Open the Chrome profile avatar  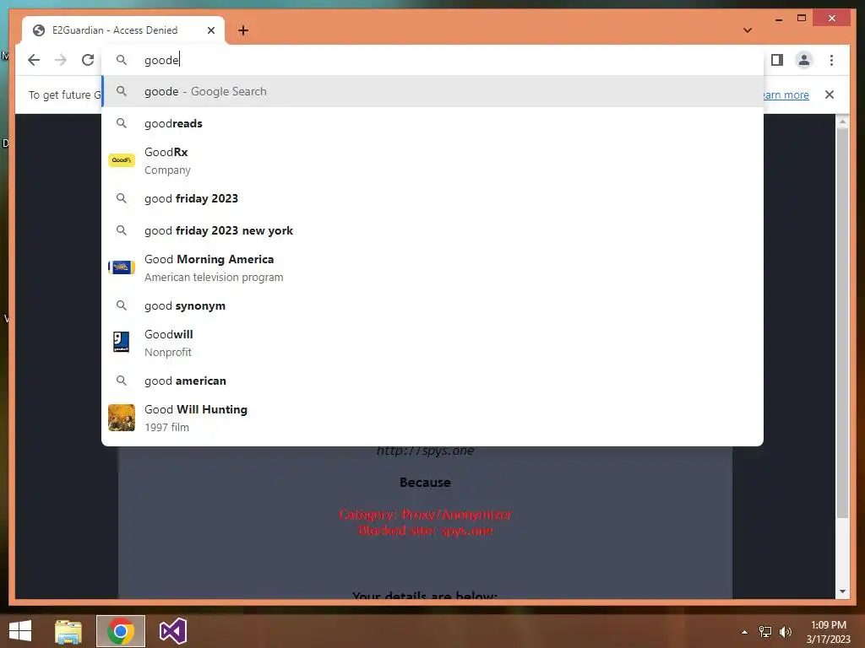tap(804, 60)
